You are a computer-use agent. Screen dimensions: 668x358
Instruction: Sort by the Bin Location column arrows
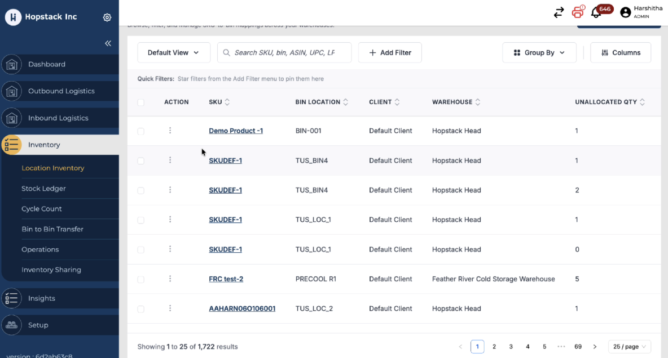(x=345, y=102)
